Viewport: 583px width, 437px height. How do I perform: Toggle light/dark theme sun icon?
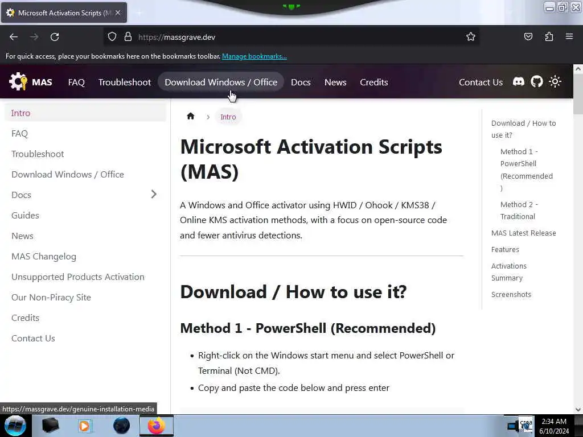click(x=555, y=81)
